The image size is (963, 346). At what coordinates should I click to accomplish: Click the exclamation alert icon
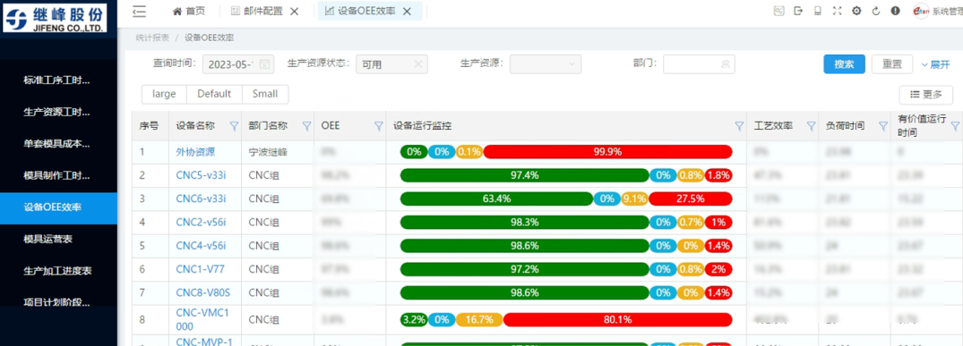tap(896, 11)
